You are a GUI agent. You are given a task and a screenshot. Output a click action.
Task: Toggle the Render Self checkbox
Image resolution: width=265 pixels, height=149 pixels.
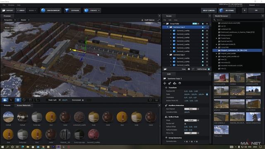point(185,124)
